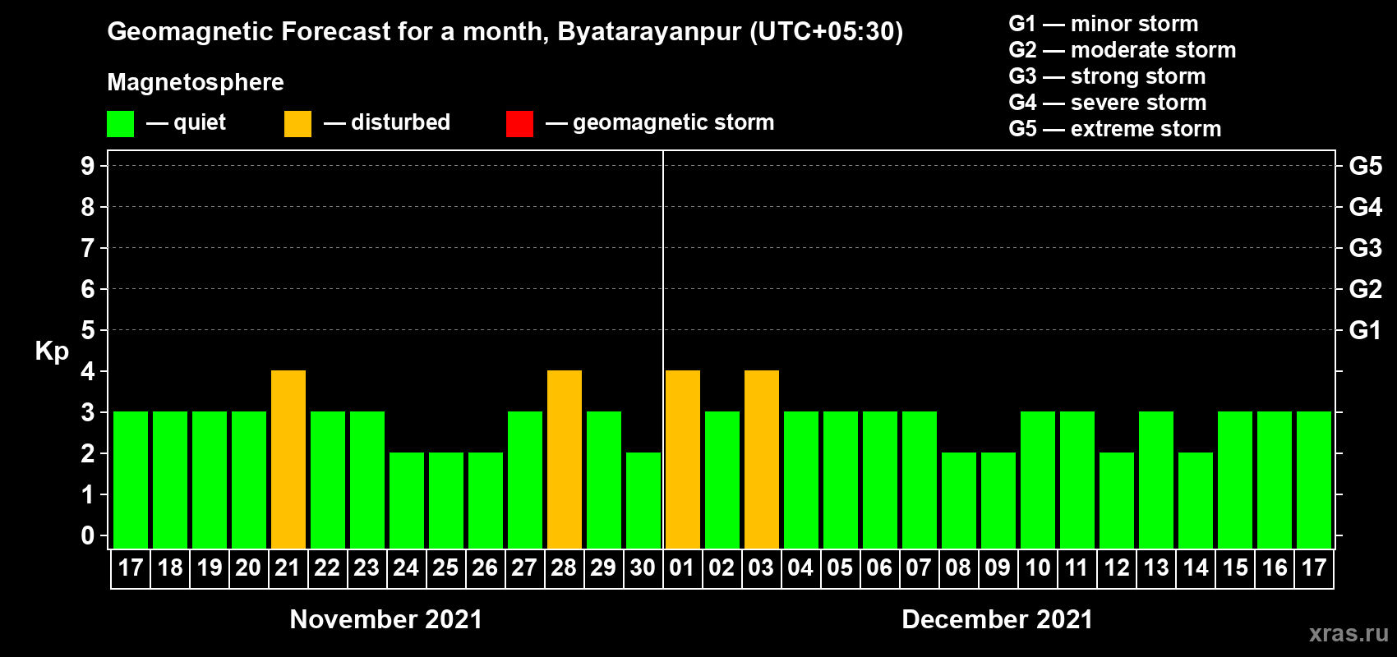Screen dimensions: 1397x657
Task: Click the date label 10
Action: pos(1038,568)
